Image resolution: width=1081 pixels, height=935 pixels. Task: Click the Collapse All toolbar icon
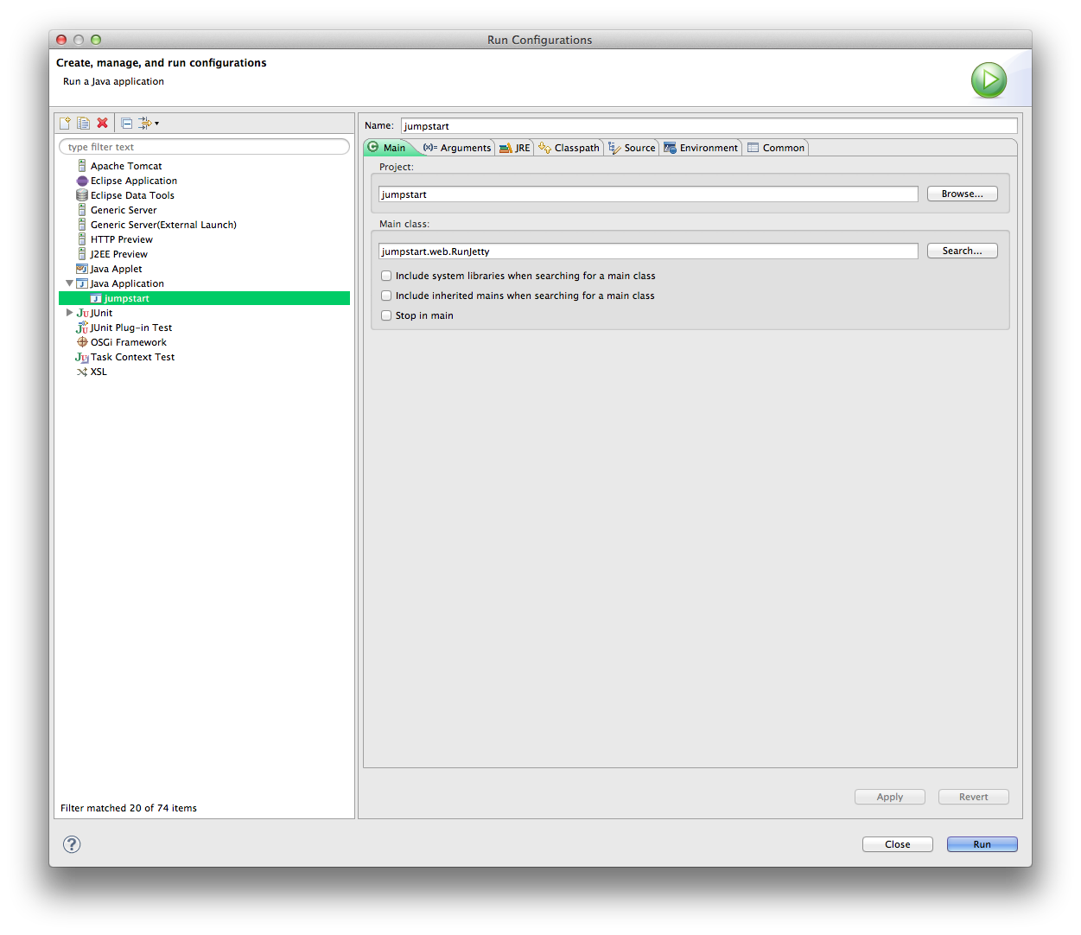pyautogui.click(x=126, y=123)
